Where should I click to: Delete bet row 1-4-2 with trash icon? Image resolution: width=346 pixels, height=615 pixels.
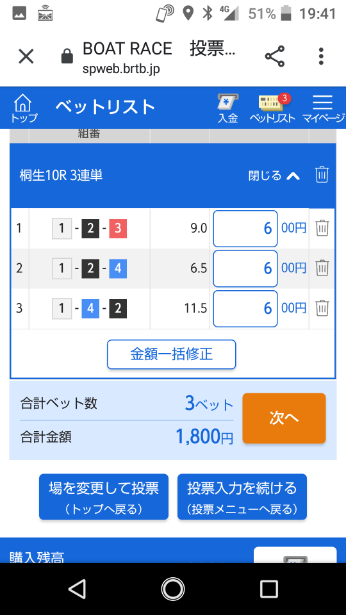click(322, 308)
